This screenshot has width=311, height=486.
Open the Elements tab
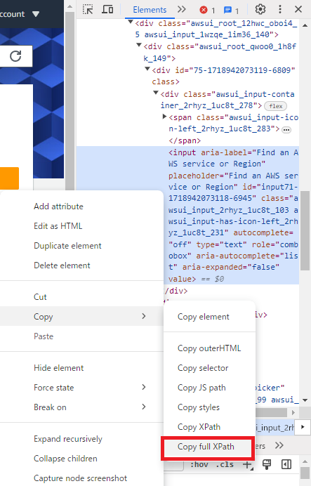coord(150,10)
